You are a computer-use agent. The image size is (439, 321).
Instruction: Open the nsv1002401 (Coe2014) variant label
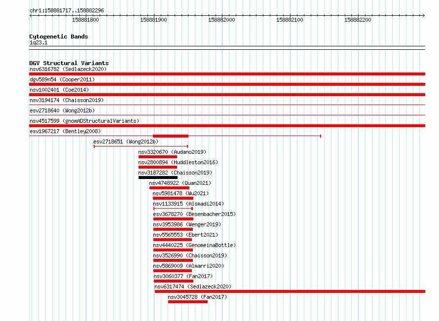[x=59, y=90]
